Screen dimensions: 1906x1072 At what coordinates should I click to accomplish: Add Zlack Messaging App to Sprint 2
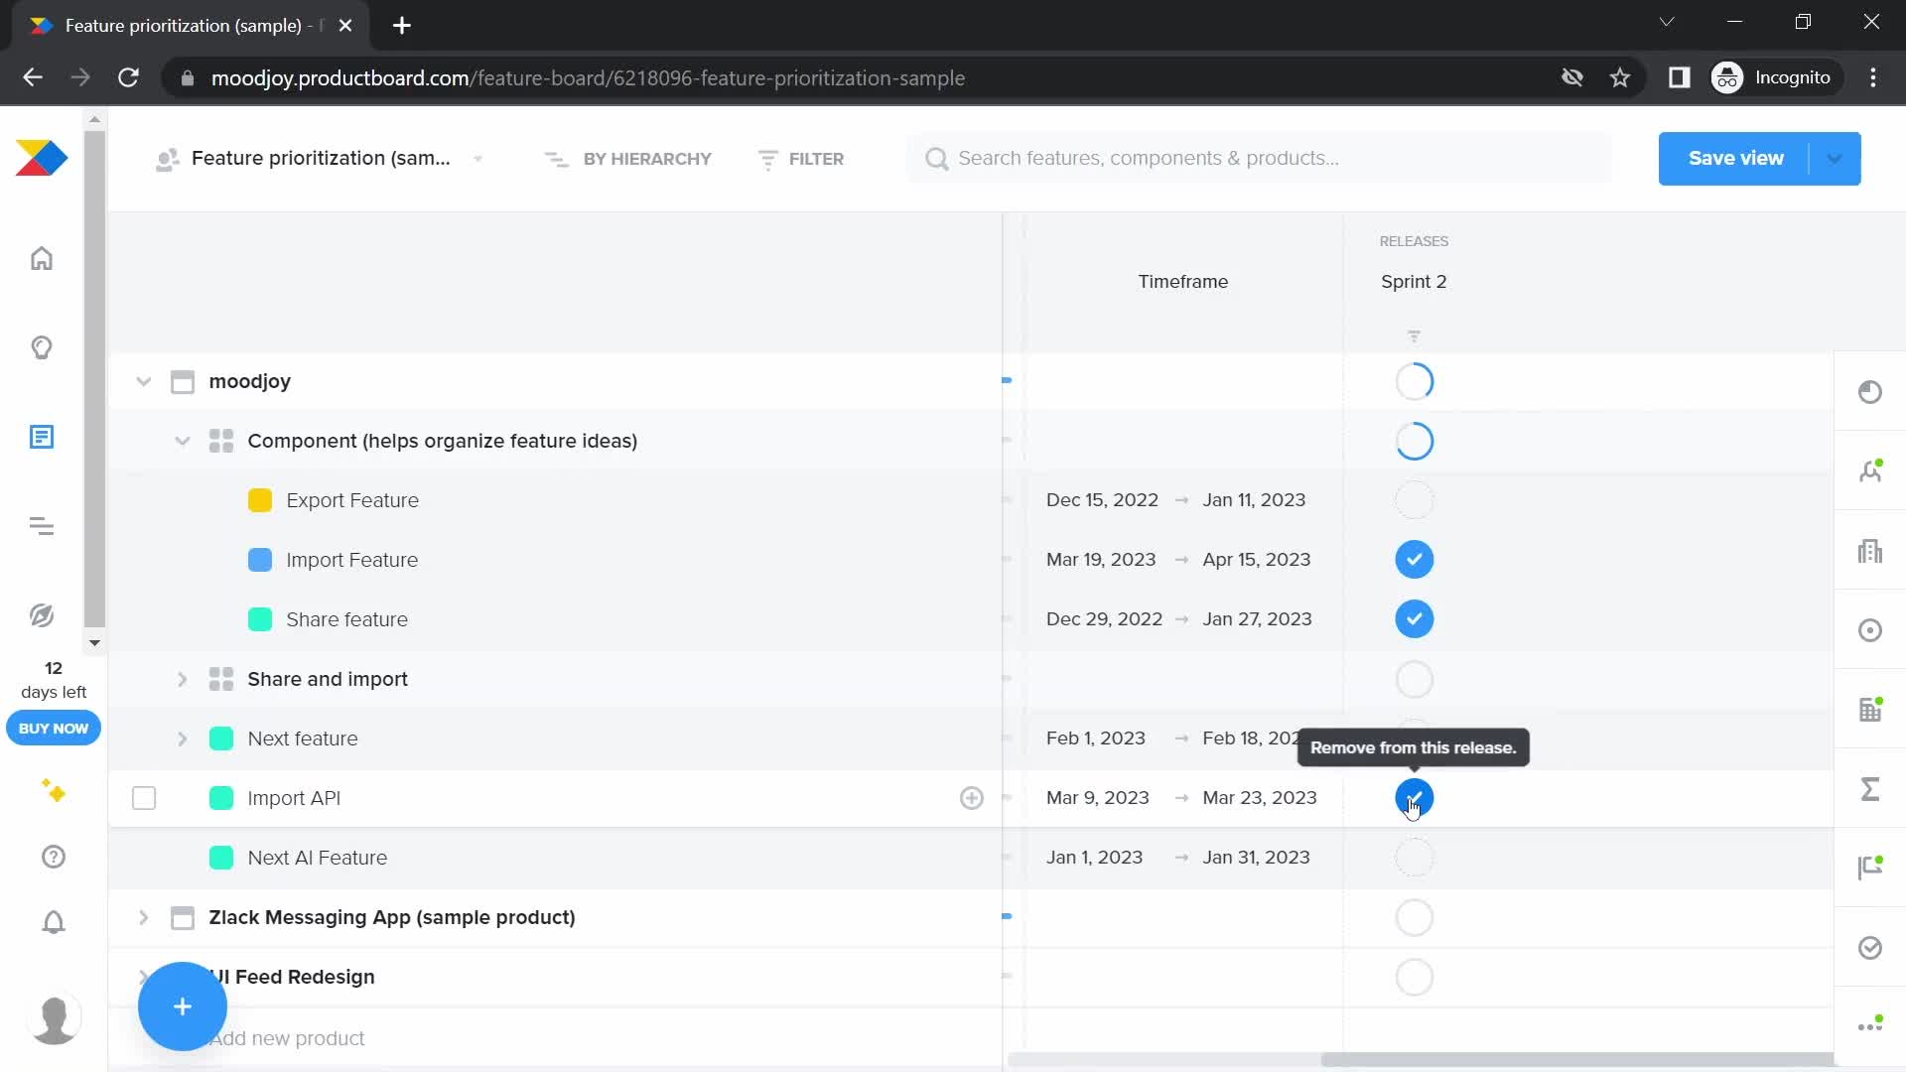[1414, 917]
